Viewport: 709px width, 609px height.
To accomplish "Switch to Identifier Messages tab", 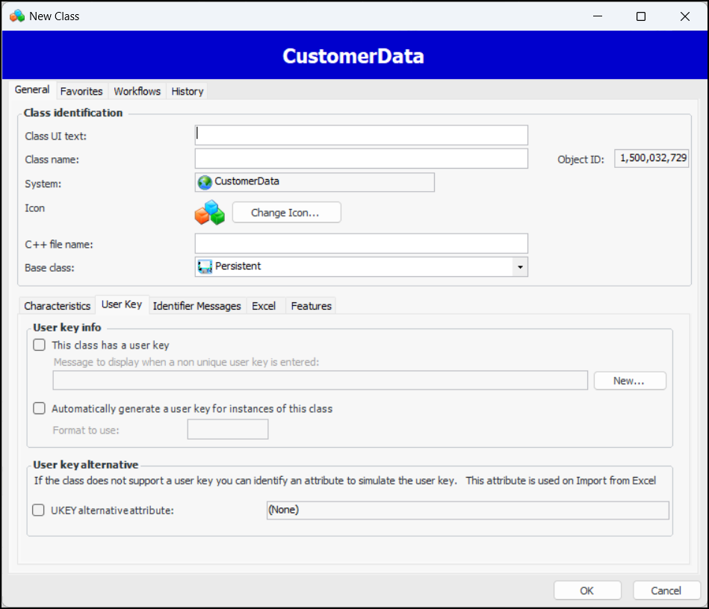I will click(x=196, y=306).
